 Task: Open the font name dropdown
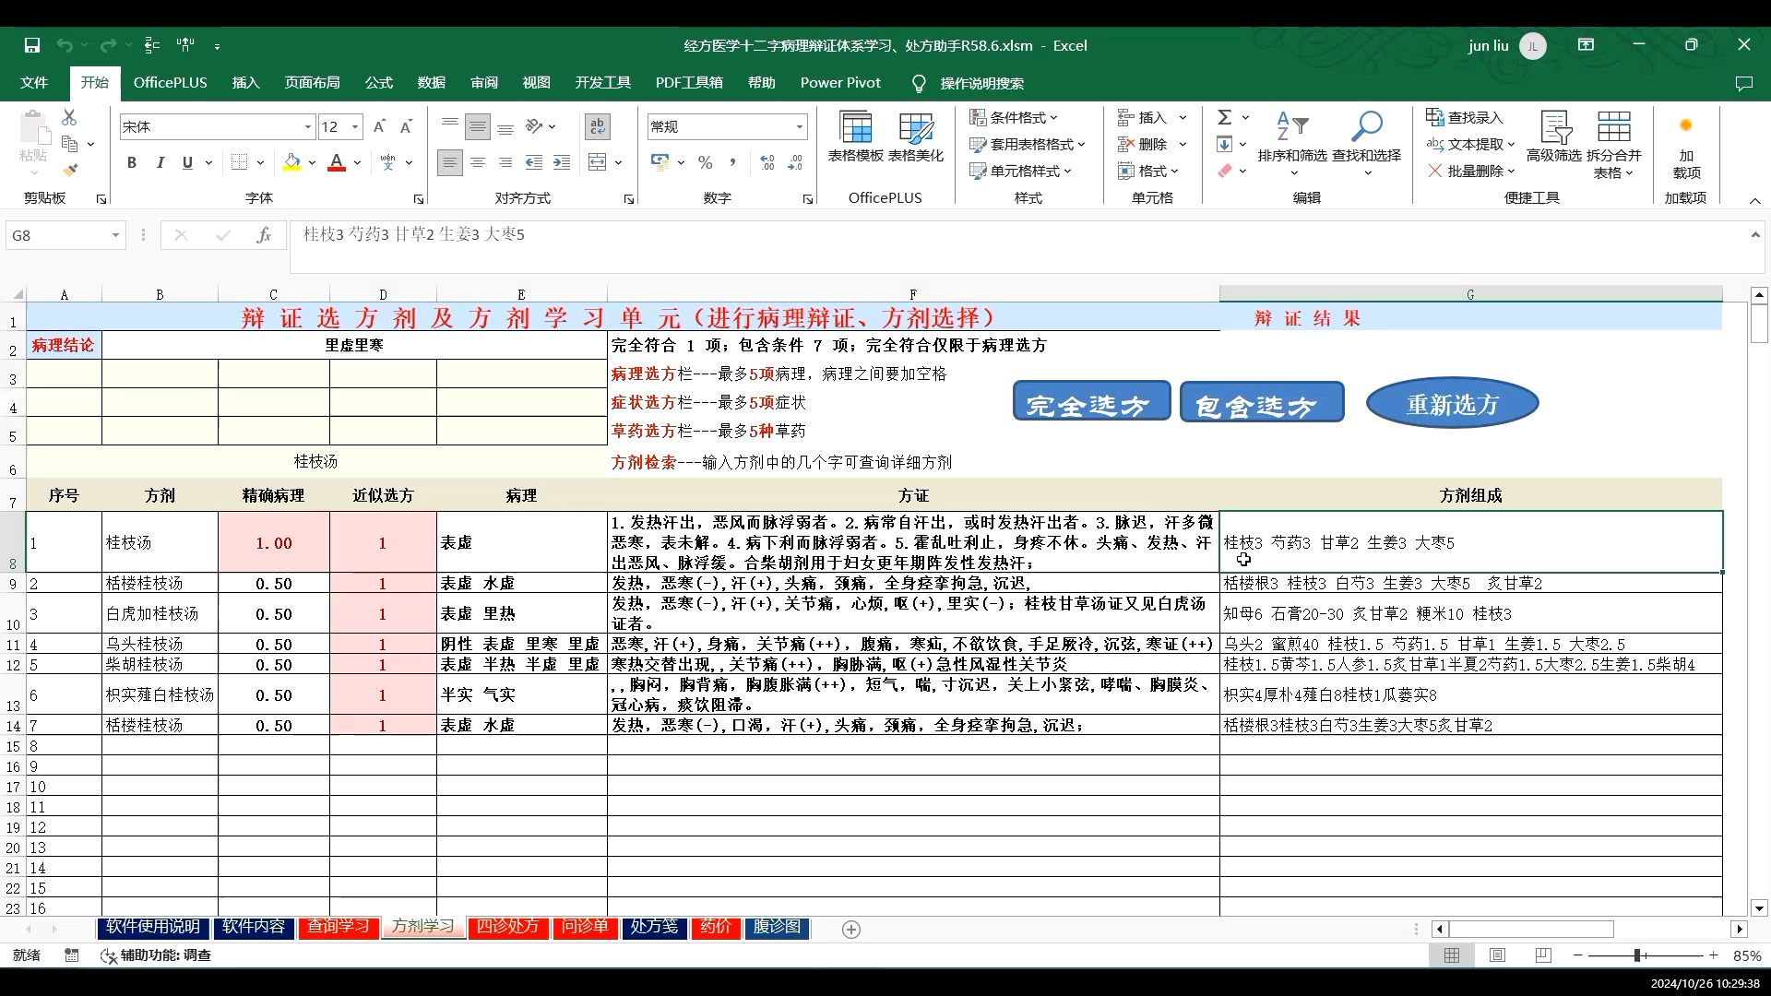[x=308, y=127]
